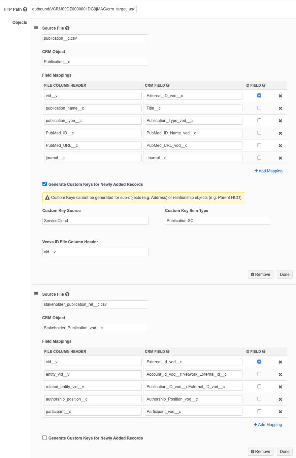Click Add Mapping under Publication mappings

click(x=268, y=171)
